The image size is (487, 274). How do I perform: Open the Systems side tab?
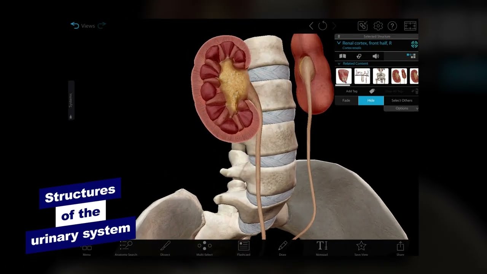(x=71, y=100)
